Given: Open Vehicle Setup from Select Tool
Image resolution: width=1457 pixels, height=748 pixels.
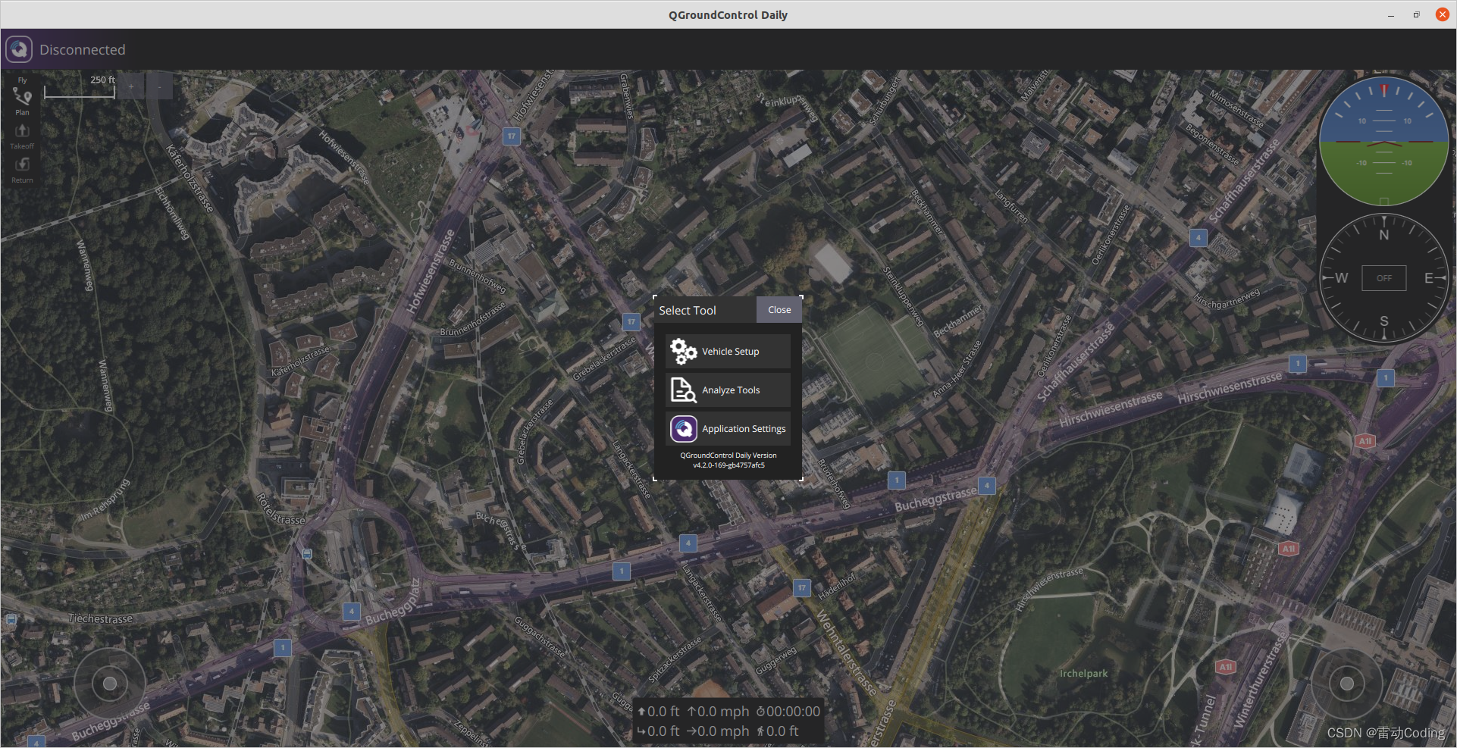Looking at the screenshot, I should pos(728,352).
